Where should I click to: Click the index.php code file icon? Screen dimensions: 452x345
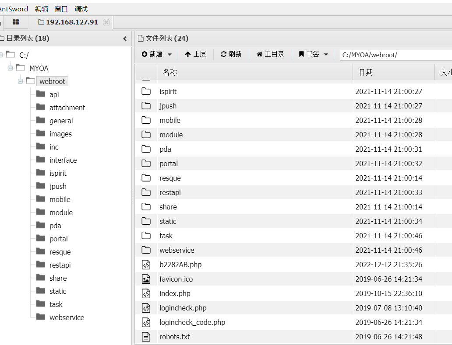pos(146,293)
